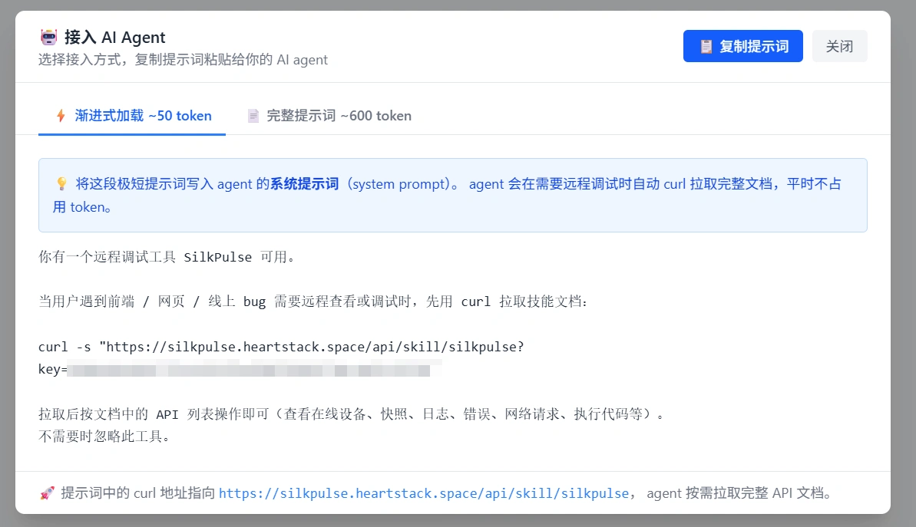Click the bold 系统提示词 text in tip

(304, 184)
